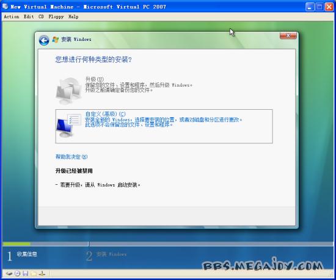Select 自定义(高级) installation option
Image resolution: width=336 pixels, height=280 pixels.
click(164, 126)
